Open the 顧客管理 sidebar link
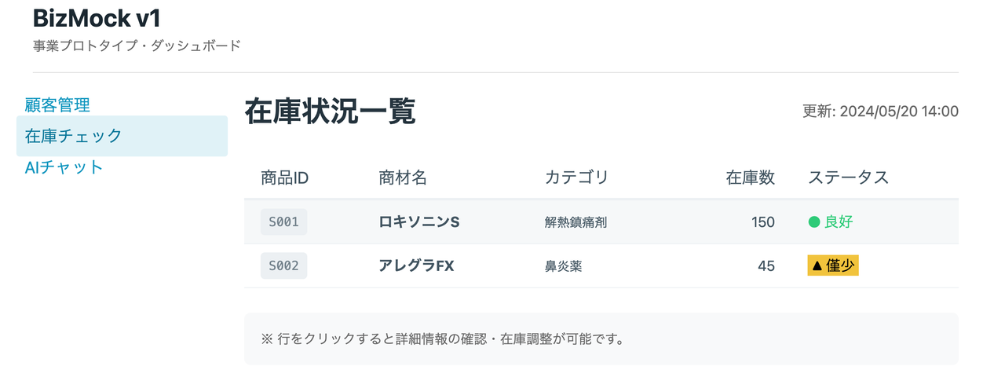 click(57, 104)
